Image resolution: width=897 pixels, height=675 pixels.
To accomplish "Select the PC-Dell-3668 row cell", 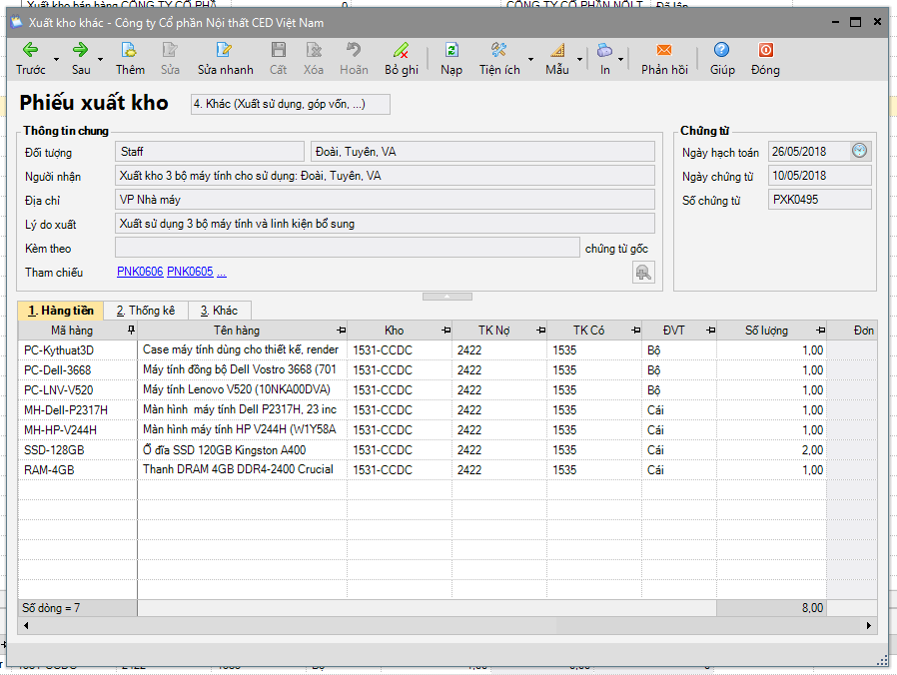I will 58,369.
